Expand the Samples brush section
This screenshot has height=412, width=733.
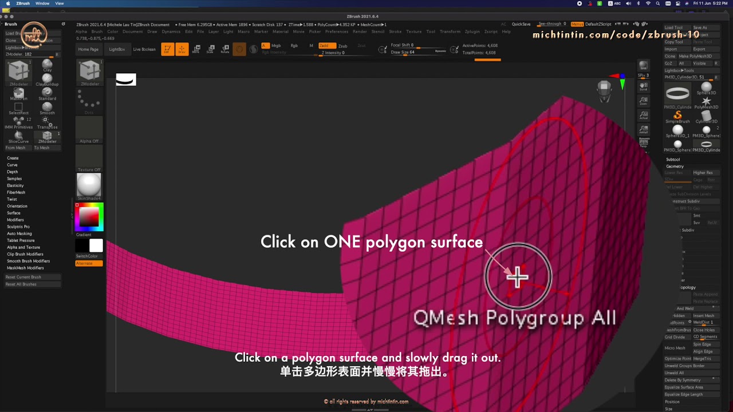[14, 179]
